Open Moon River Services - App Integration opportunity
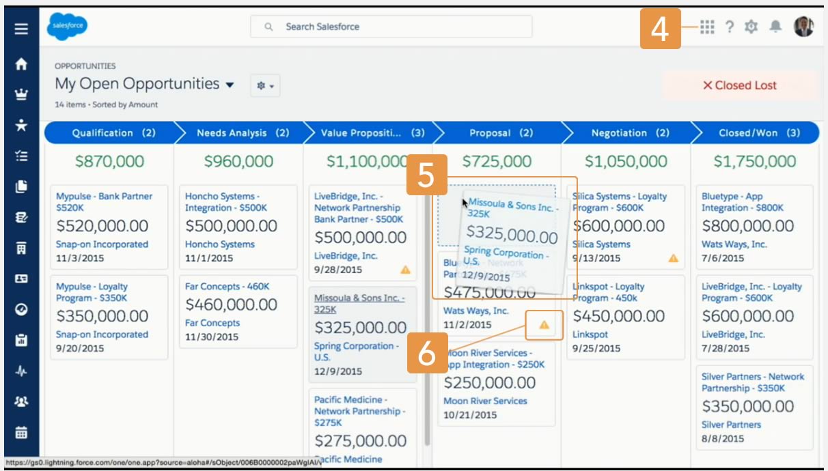828x471 pixels. click(x=495, y=359)
